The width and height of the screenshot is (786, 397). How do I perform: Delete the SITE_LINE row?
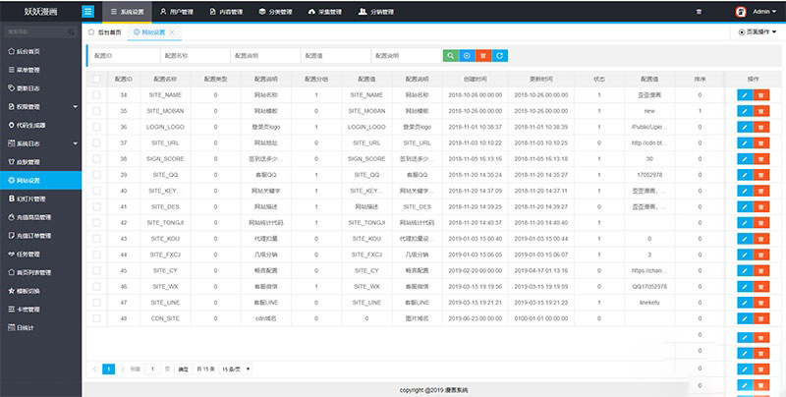pos(760,304)
